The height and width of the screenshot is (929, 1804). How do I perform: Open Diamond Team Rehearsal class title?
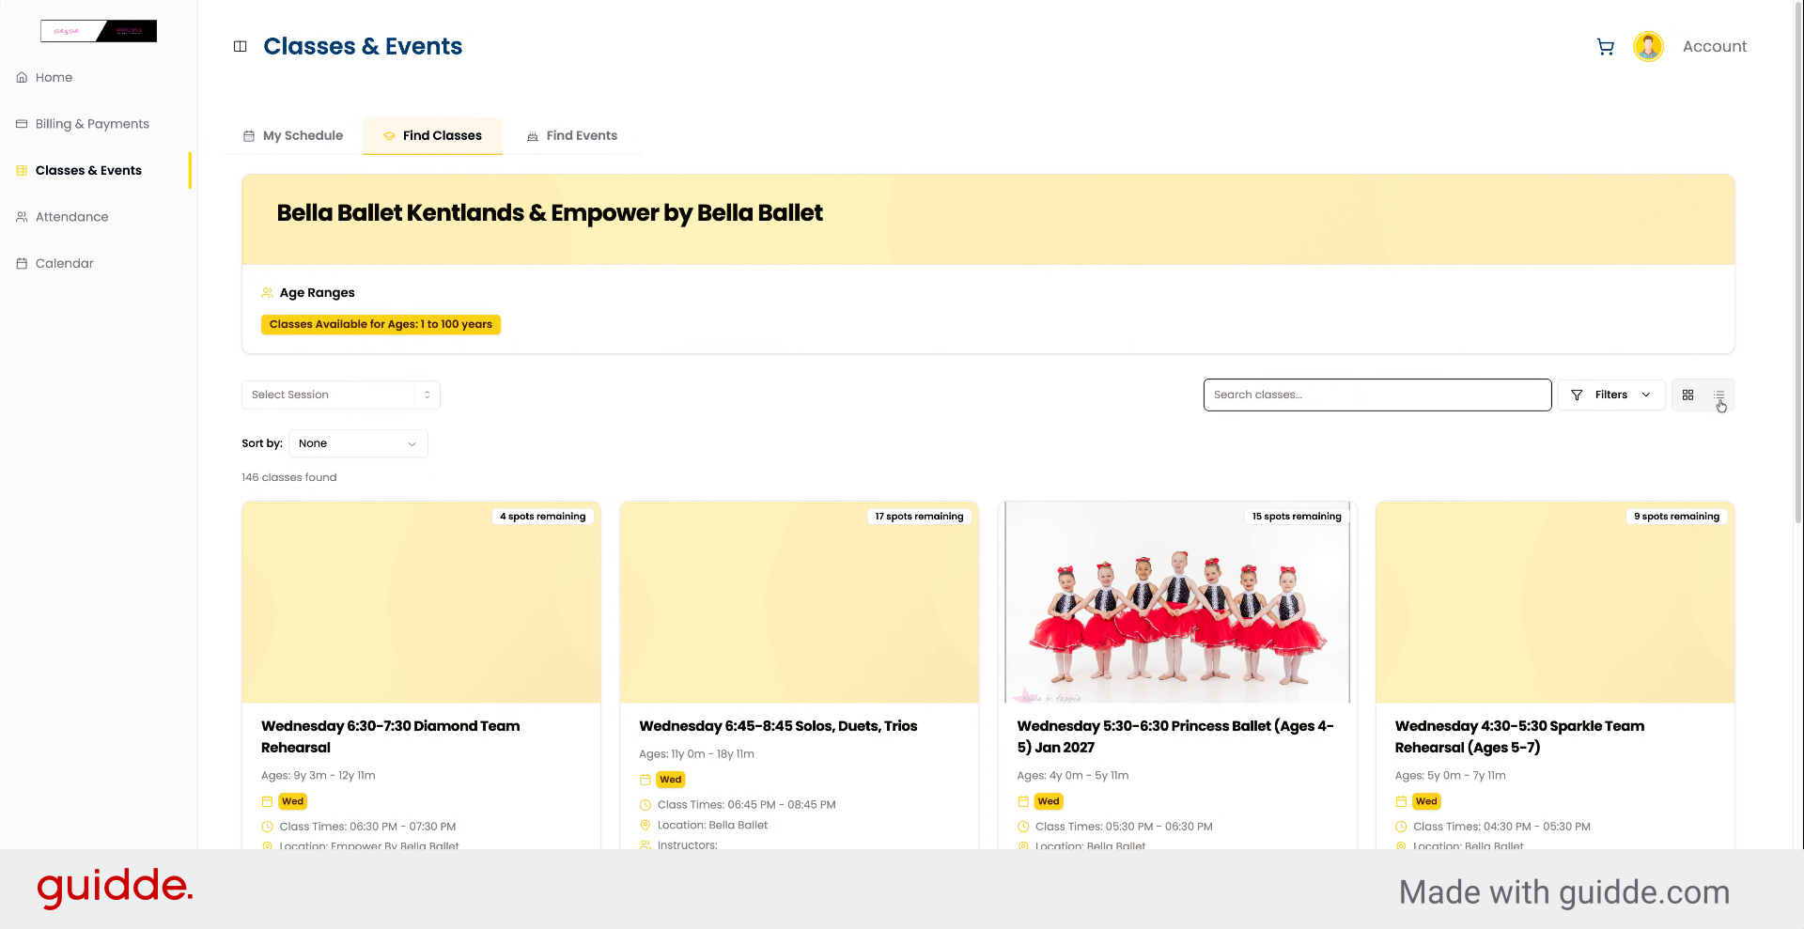pos(391,737)
